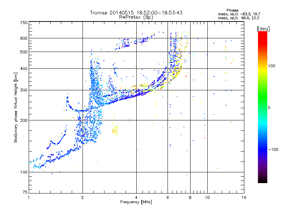Click the green middle of the colorbar
Image resolution: width=287 pixels, height=215 pixels.
coord(263,99)
